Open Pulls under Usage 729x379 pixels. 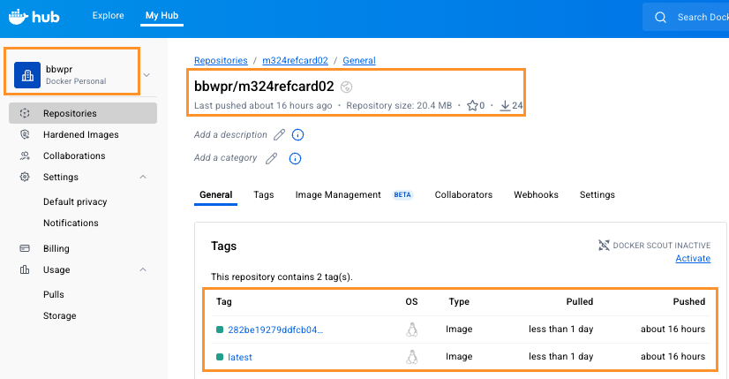pos(54,294)
